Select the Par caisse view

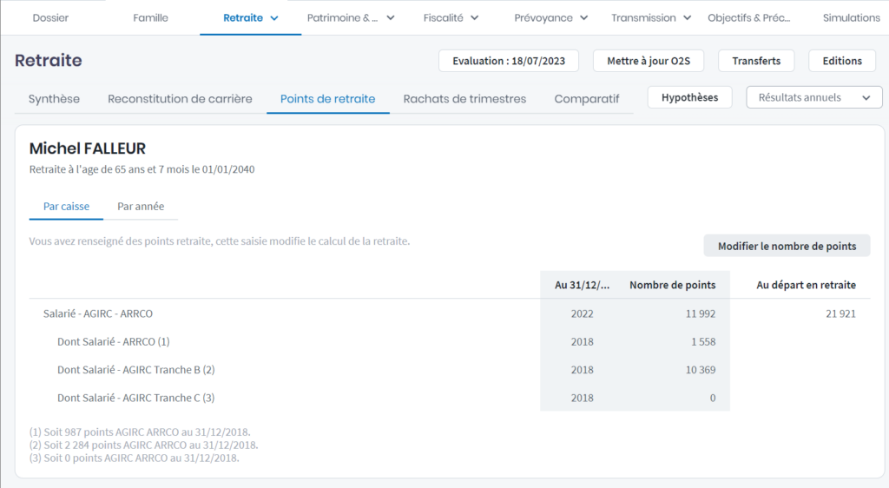pos(66,207)
